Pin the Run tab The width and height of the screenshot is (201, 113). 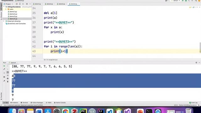[x=4, y=81]
